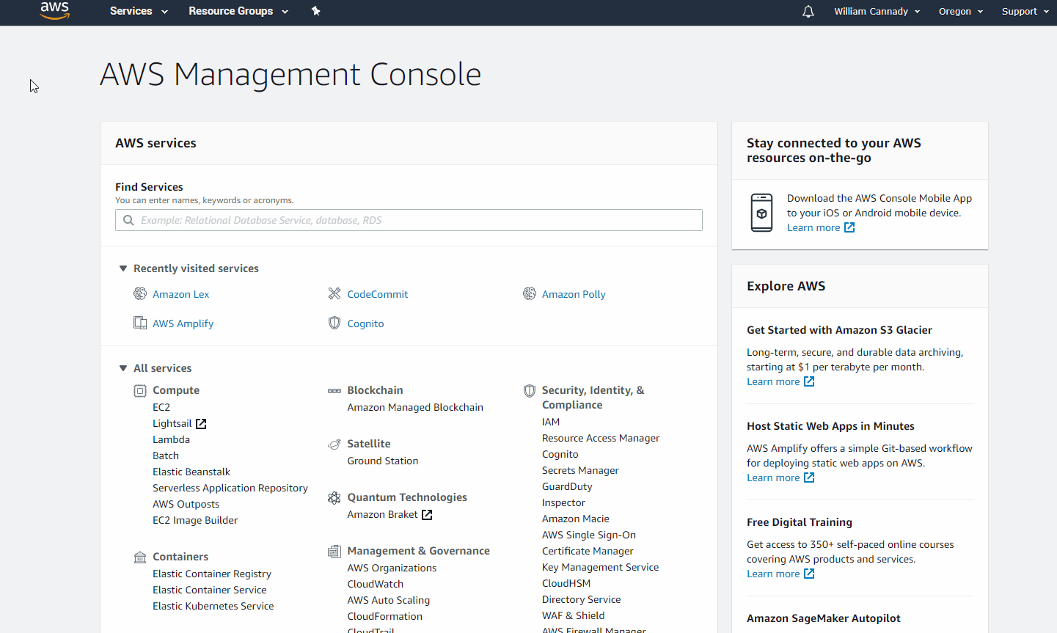Click the Amazon Lex service icon
Screen dimensions: 1057x633
(140, 294)
